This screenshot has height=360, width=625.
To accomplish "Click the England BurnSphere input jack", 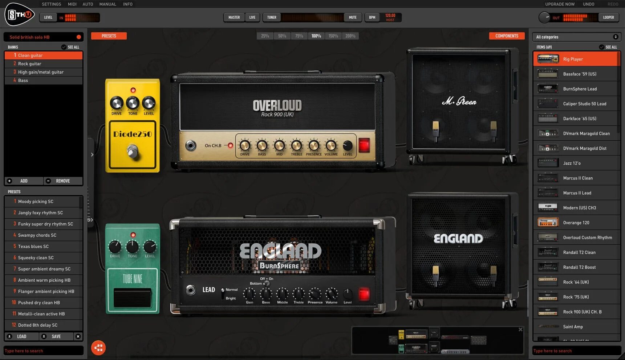I will pyautogui.click(x=191, y=290).
